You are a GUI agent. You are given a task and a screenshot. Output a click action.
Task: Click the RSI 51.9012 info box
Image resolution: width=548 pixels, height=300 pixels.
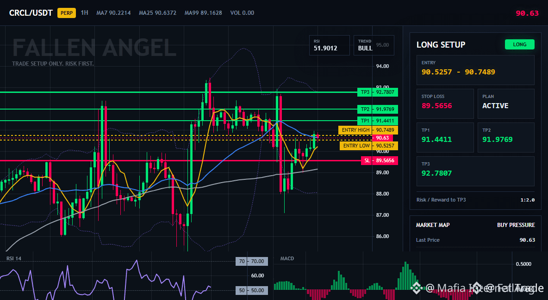[329, 45]
